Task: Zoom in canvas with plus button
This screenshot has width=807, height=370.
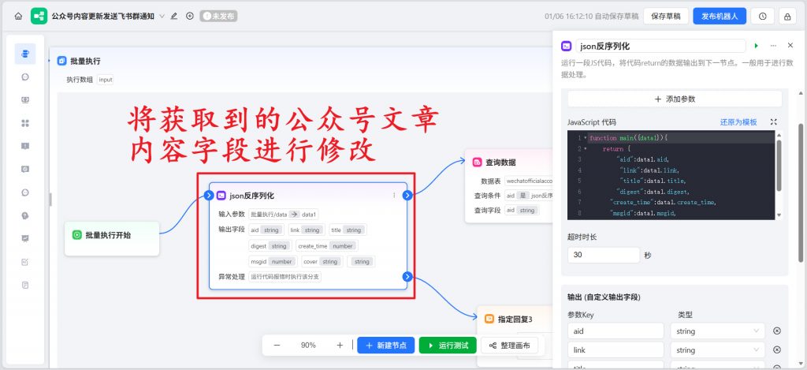Action: (x=340, y=346)
